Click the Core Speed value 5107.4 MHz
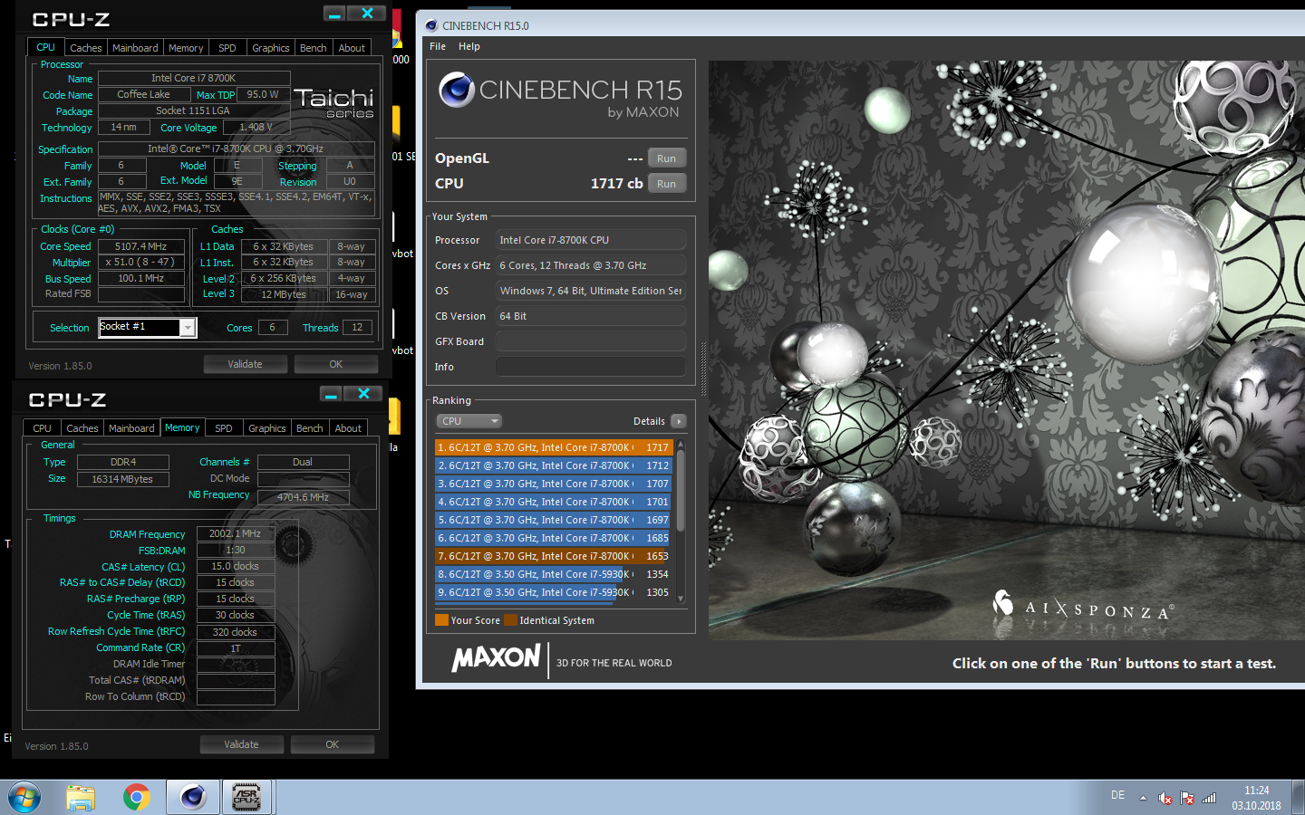1305x815 pixels. click(x=140, y=246)
